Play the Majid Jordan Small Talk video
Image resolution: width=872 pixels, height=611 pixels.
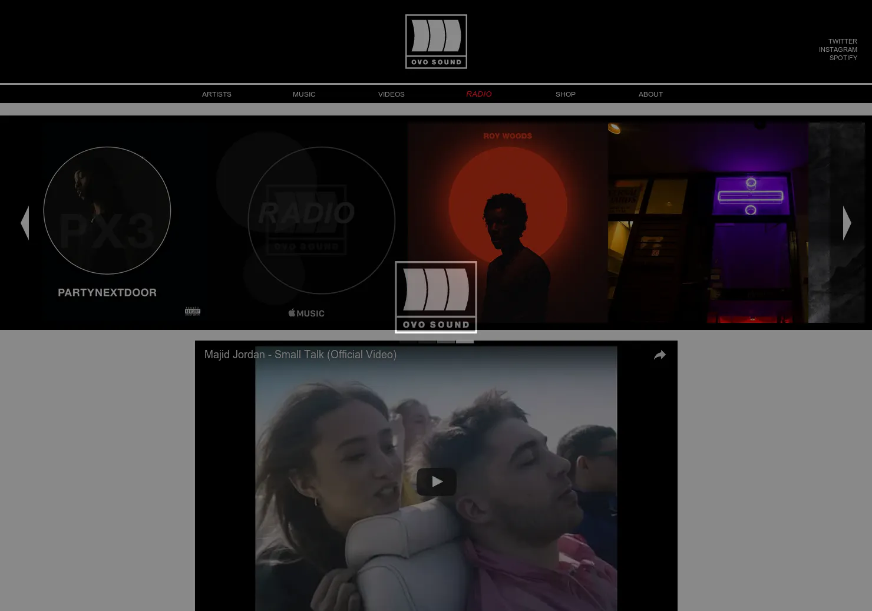coord(436,481)
